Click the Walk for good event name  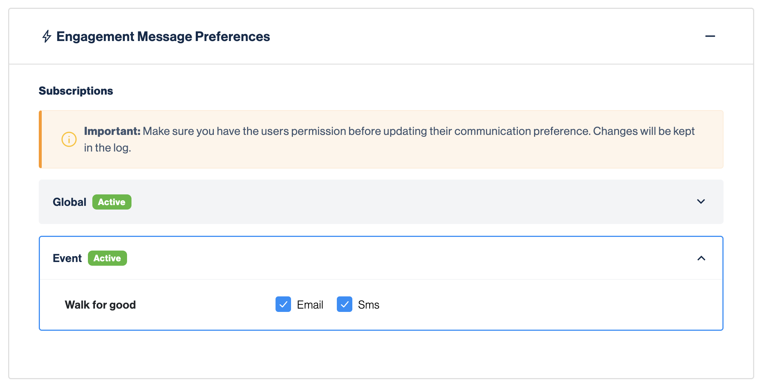[100, 305]
